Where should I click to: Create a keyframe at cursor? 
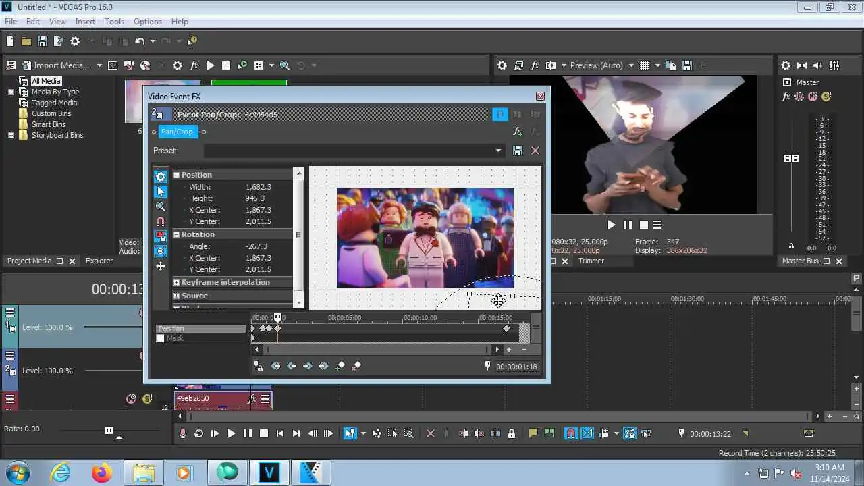pos(340,366)
